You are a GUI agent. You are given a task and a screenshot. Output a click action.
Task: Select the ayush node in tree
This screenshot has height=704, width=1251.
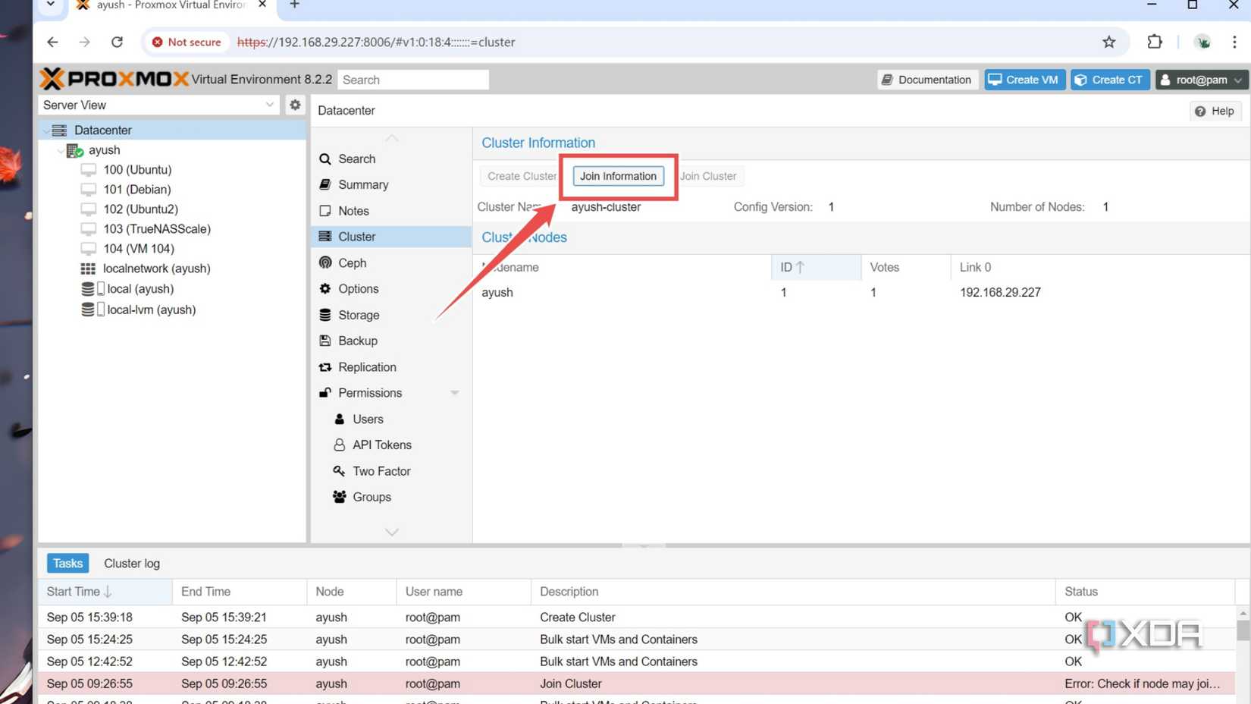[104, 150]
